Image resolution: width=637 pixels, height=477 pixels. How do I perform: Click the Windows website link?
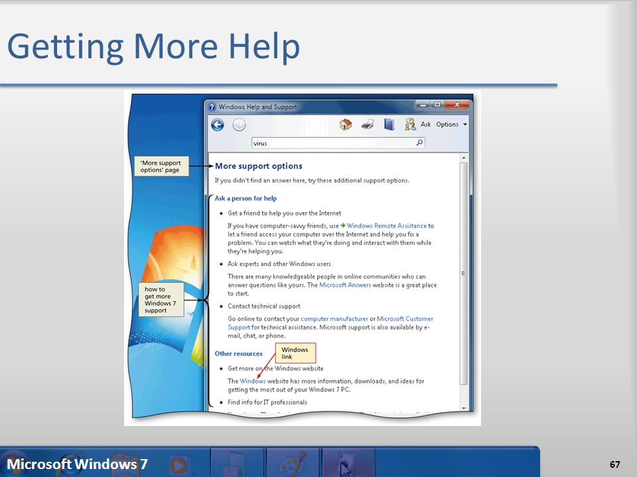252,381
